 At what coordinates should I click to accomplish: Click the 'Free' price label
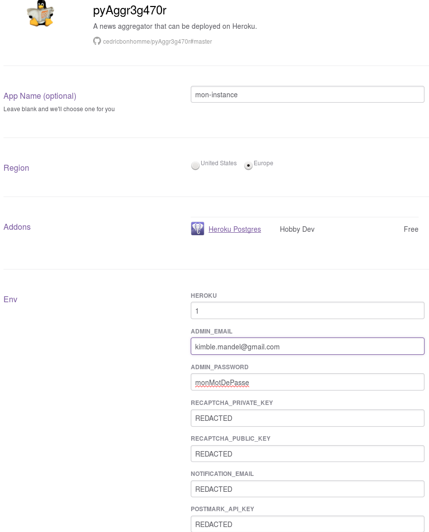(411, 229)
